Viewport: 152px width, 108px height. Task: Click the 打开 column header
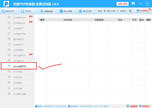pyautogui.click(x=134, y=20)
